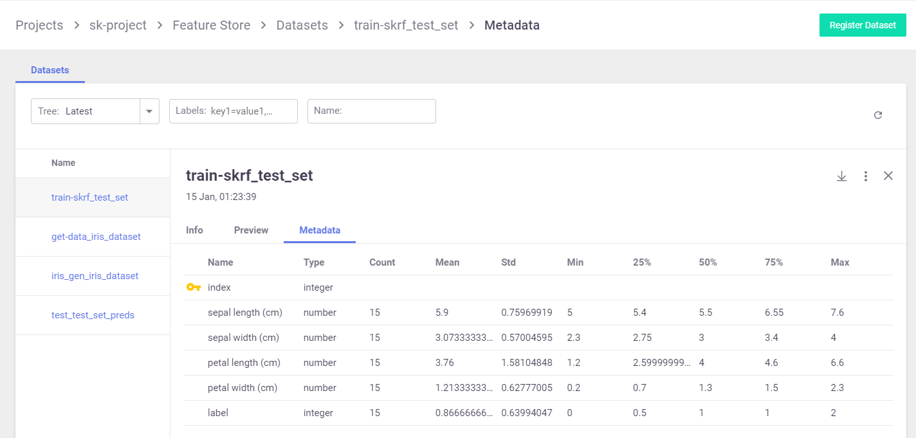Focus the Name filter field

(372, 111)
